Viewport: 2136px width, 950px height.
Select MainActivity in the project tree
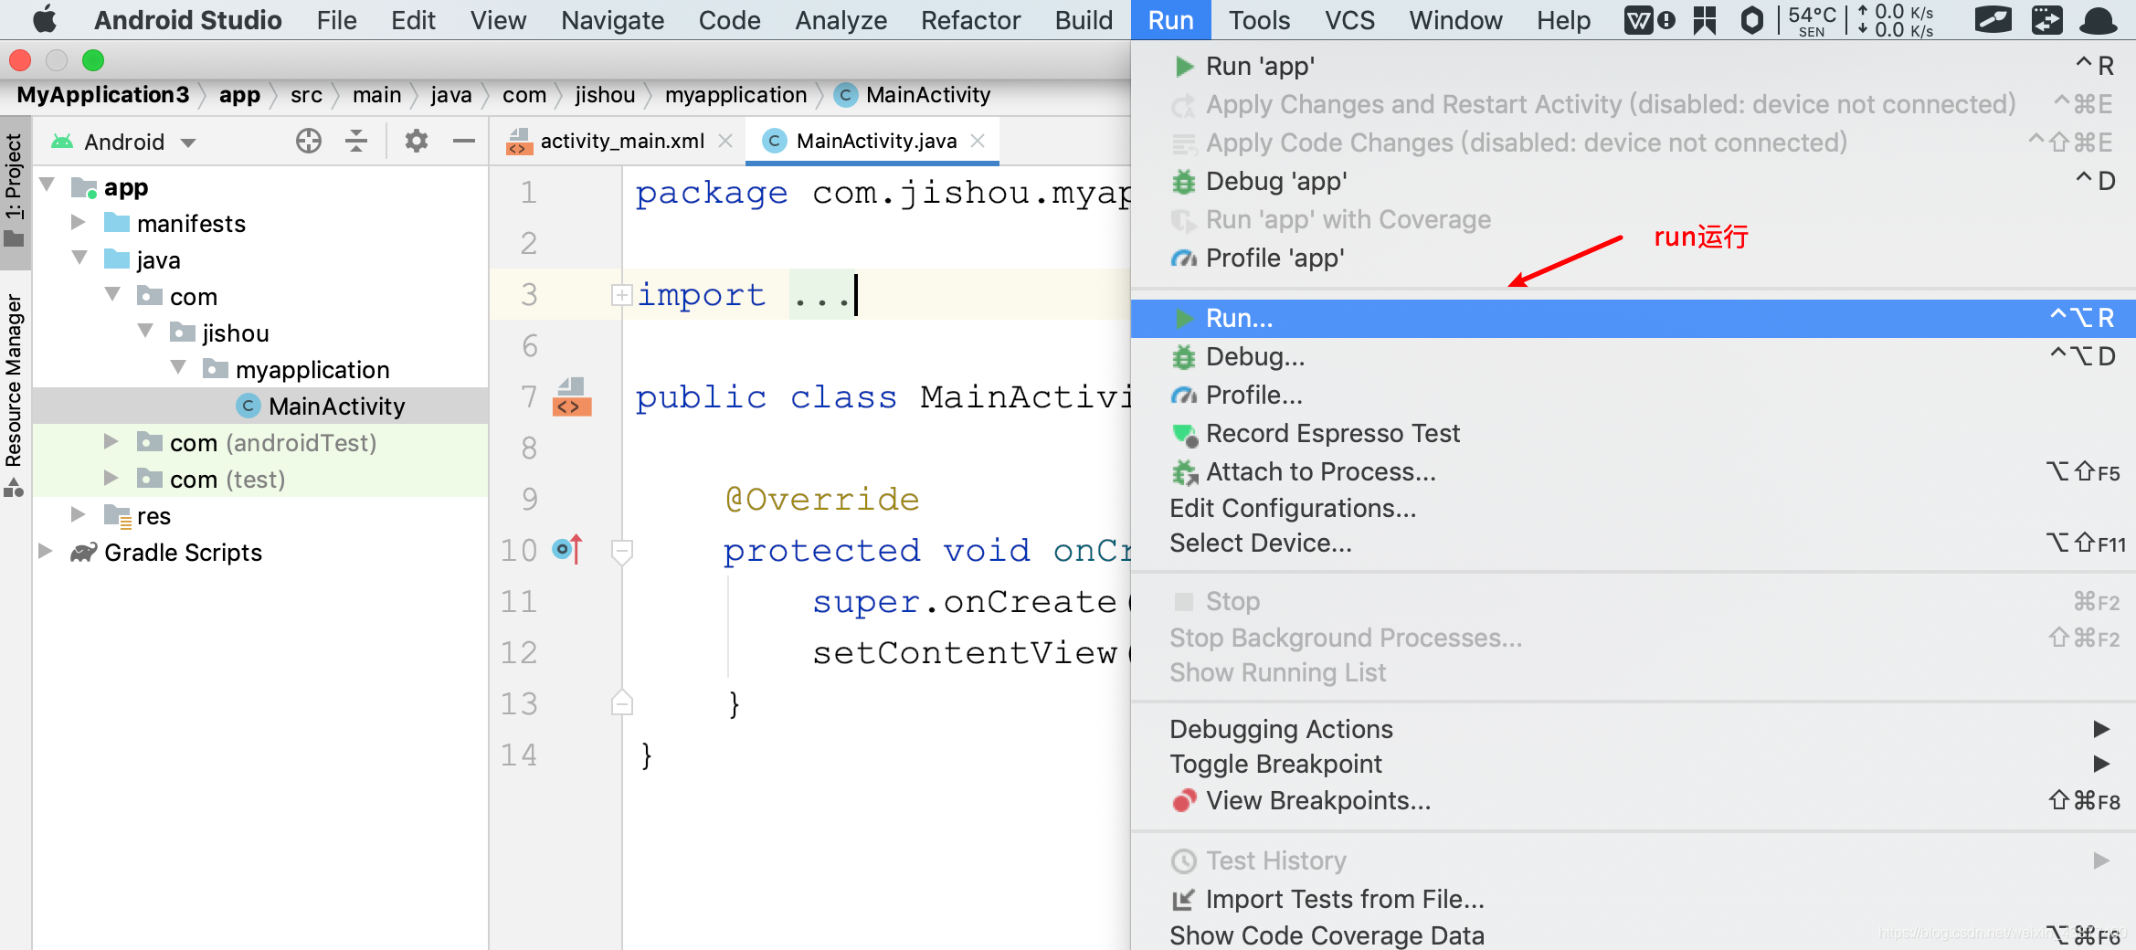261,406
